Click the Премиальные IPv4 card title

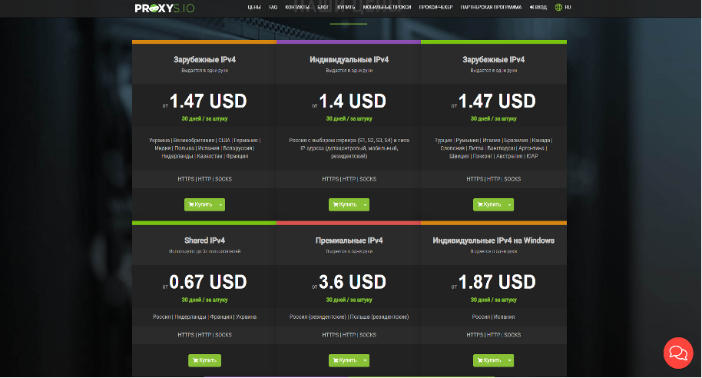tap(349, 240)
